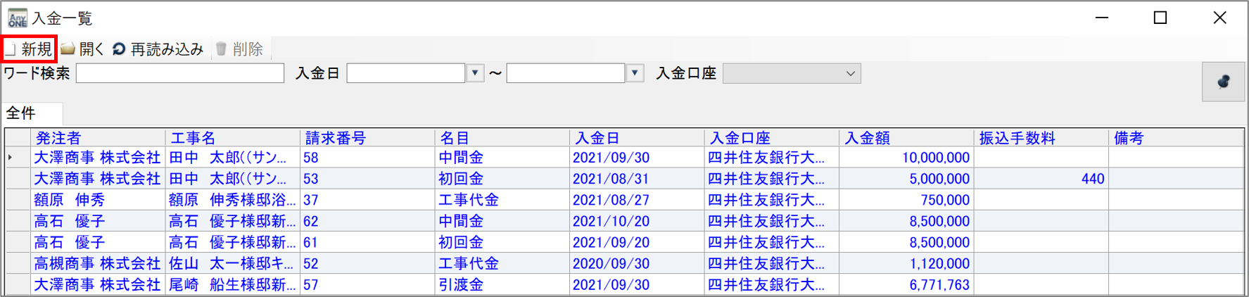Sort by the 入金額 column header
This screenshot has width=1249, height=297.
click(867, 138)
